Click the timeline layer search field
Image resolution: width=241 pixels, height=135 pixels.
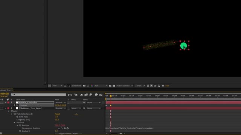[38, 94]
